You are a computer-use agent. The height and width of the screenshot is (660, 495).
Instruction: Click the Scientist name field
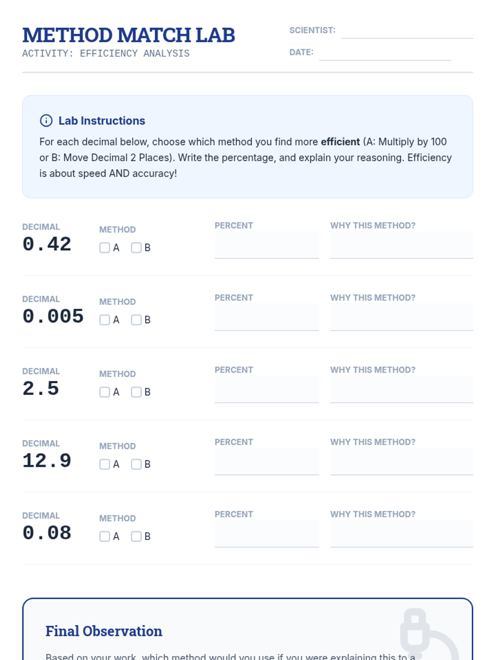pos(407,31)
